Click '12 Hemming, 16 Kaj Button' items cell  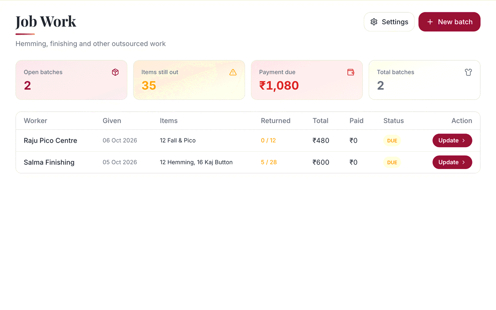196,162
